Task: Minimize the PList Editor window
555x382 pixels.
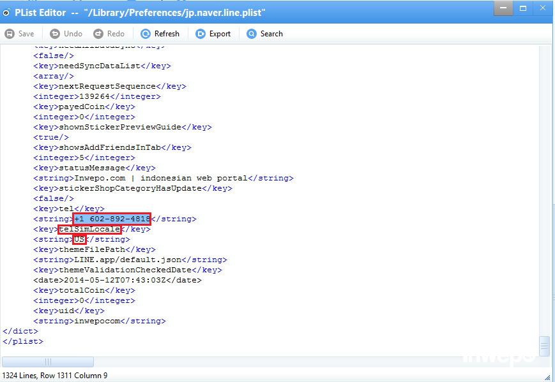Action: pyautogui.click(x=503, y=8)
